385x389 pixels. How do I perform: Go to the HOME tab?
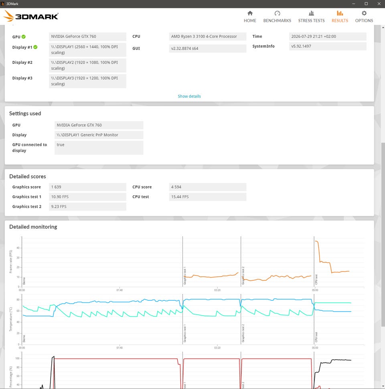click(x=250, y=16)
